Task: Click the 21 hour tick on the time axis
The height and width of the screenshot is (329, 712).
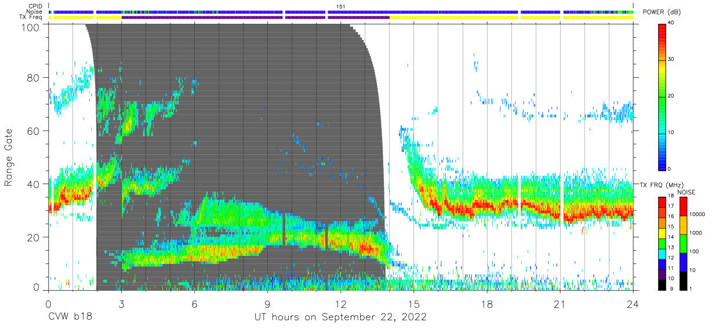Action: click(560, 303)
